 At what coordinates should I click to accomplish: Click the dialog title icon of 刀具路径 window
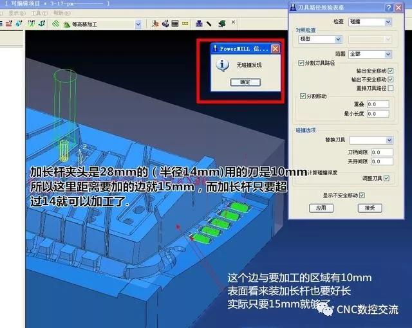(x=293, y=8)
